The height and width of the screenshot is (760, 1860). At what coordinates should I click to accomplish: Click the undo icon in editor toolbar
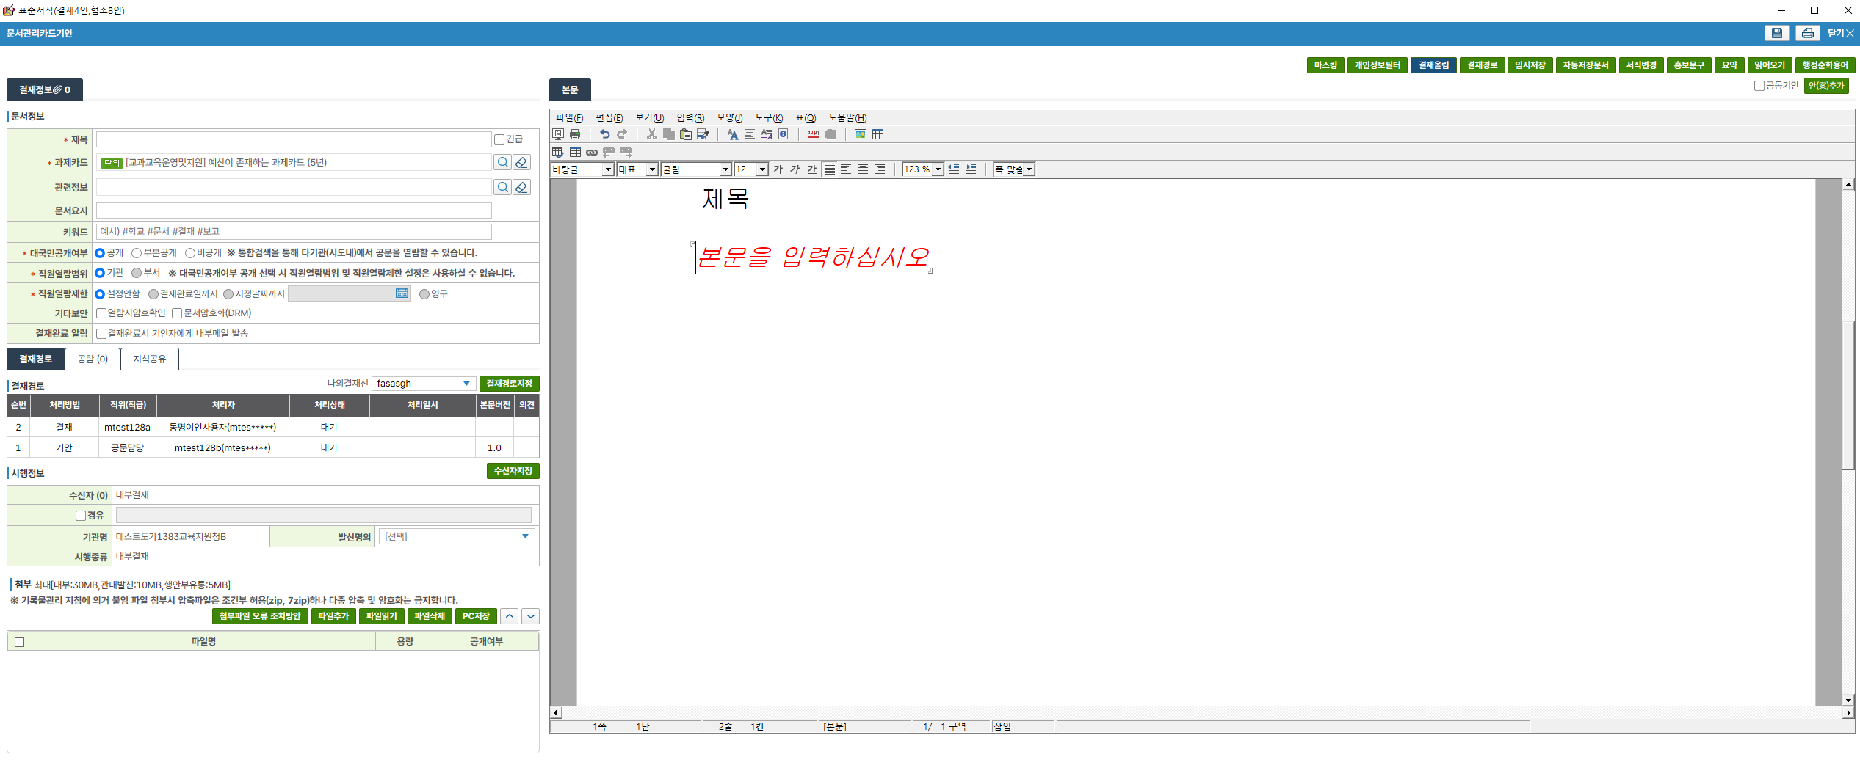[604, 134]
